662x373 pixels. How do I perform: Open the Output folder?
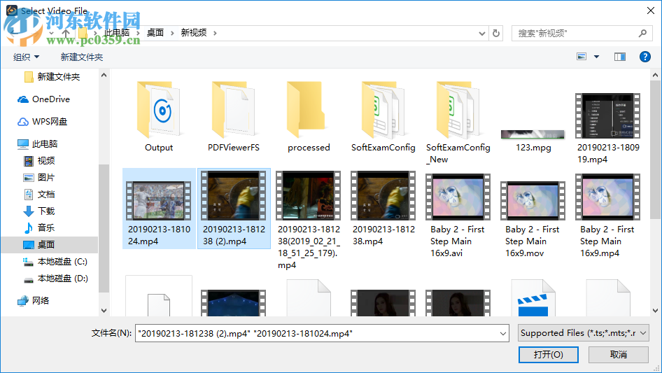click(x=159, y=117)
